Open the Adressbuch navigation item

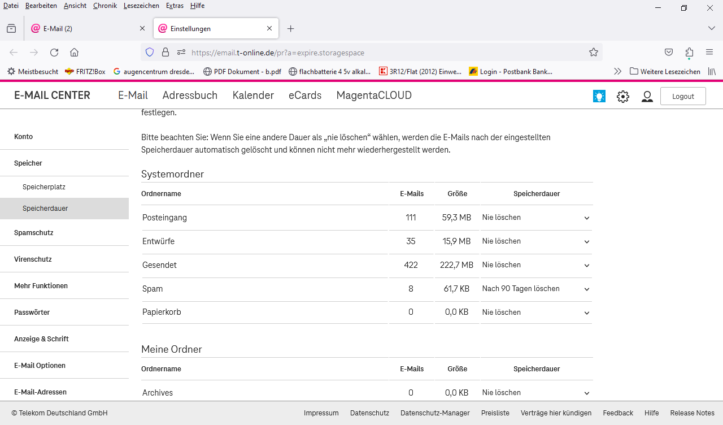click(190, 96)
